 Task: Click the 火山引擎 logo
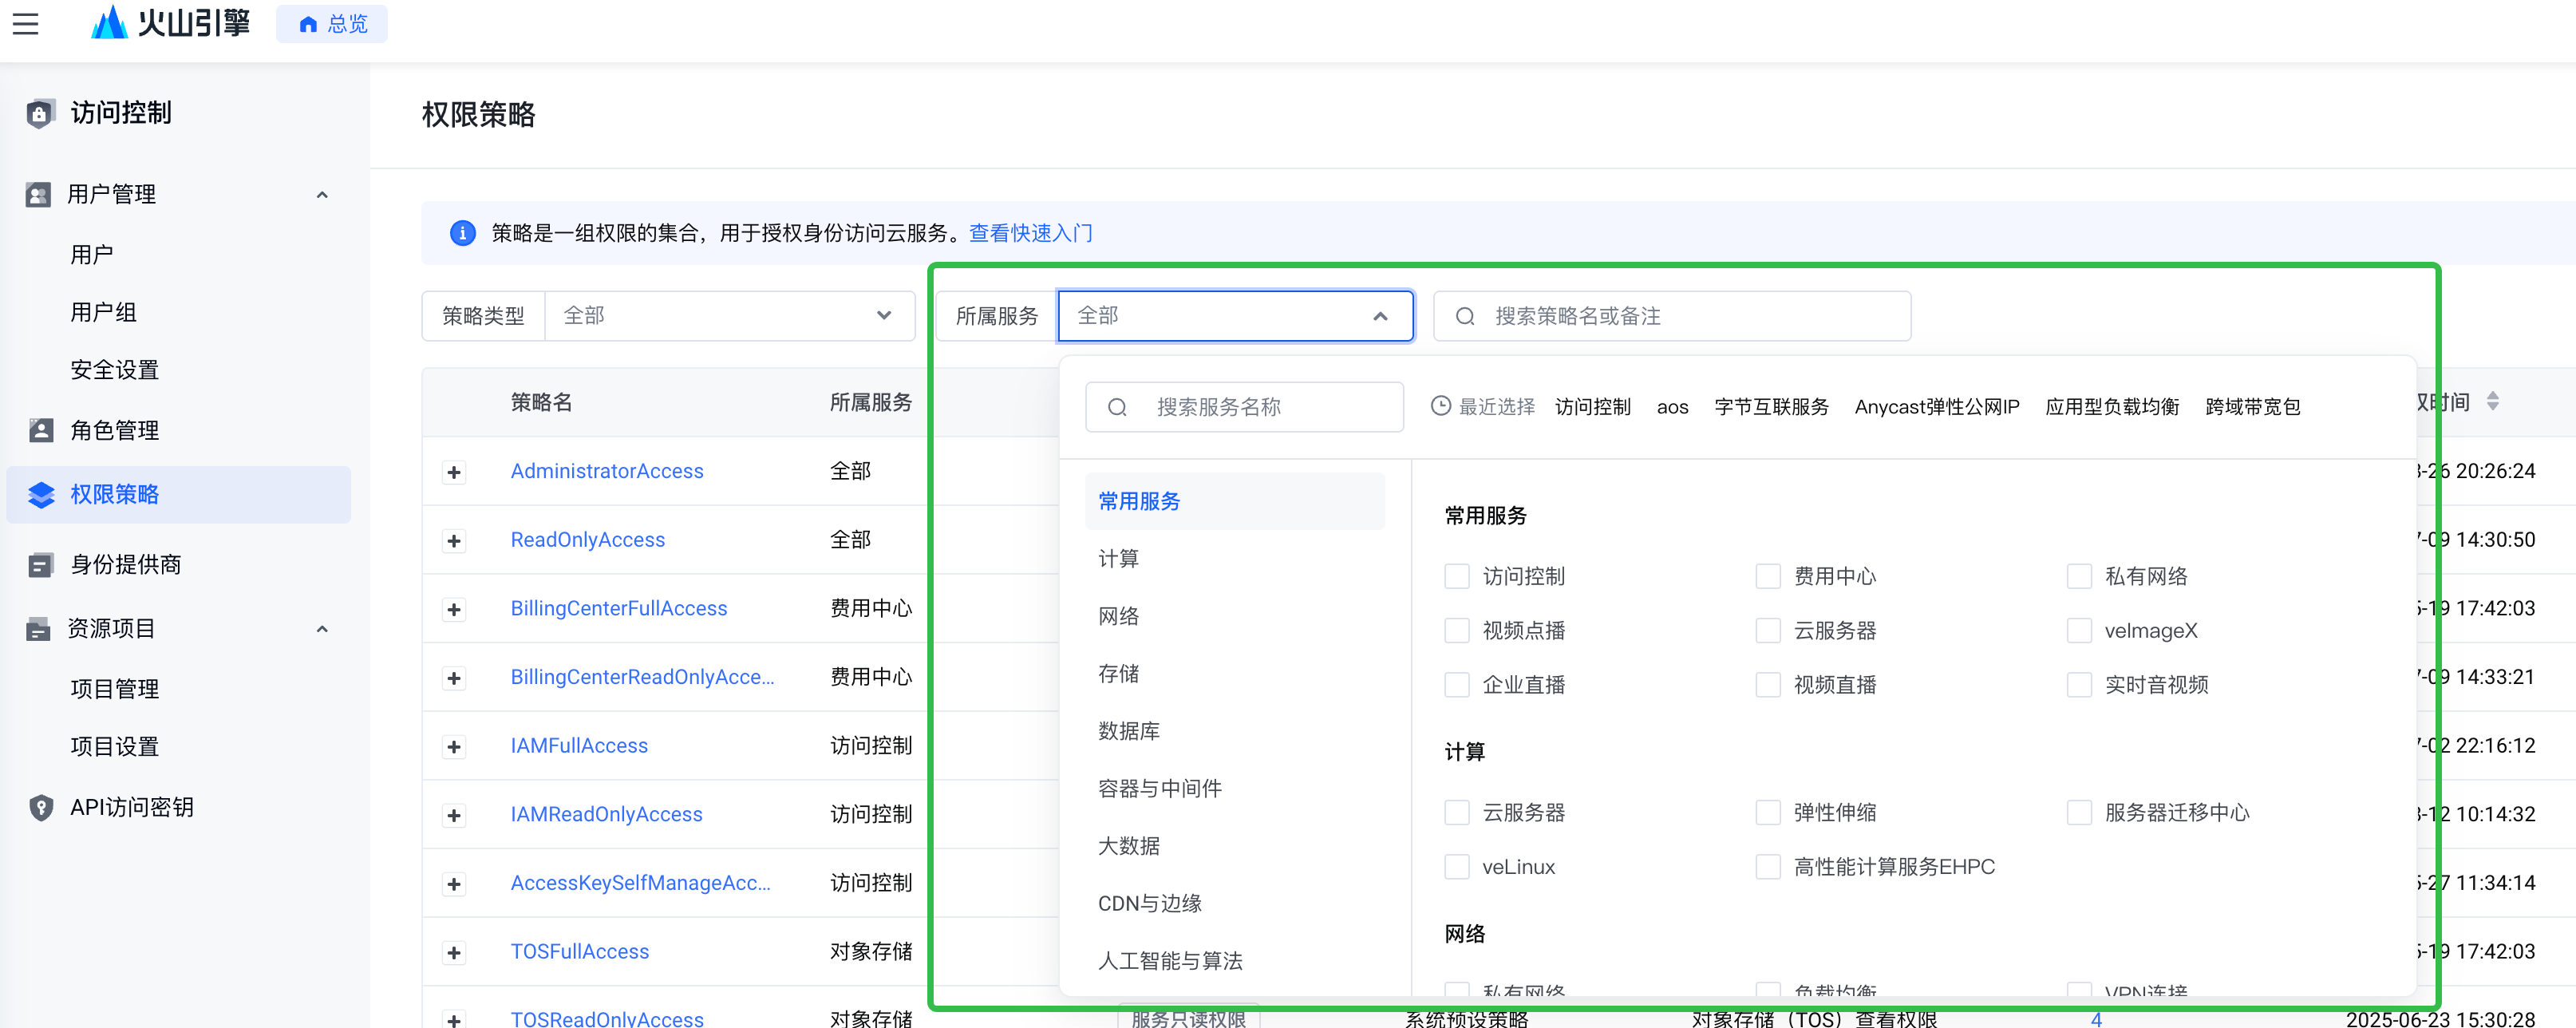[170, 23]
